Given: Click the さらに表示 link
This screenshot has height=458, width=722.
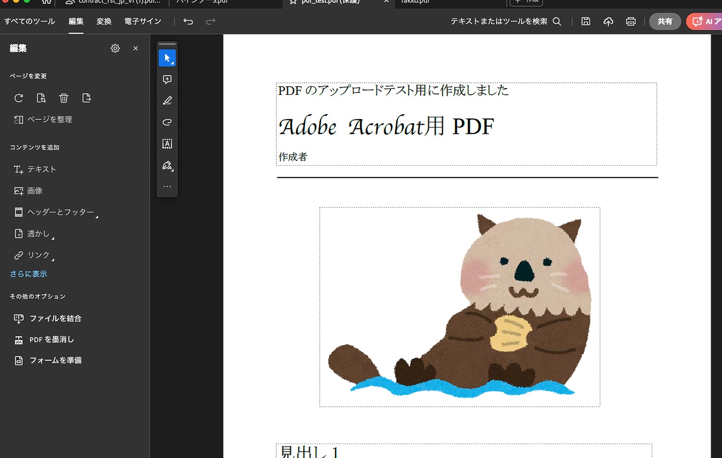Looking at the screenshot, I should [x=28, y=274].
